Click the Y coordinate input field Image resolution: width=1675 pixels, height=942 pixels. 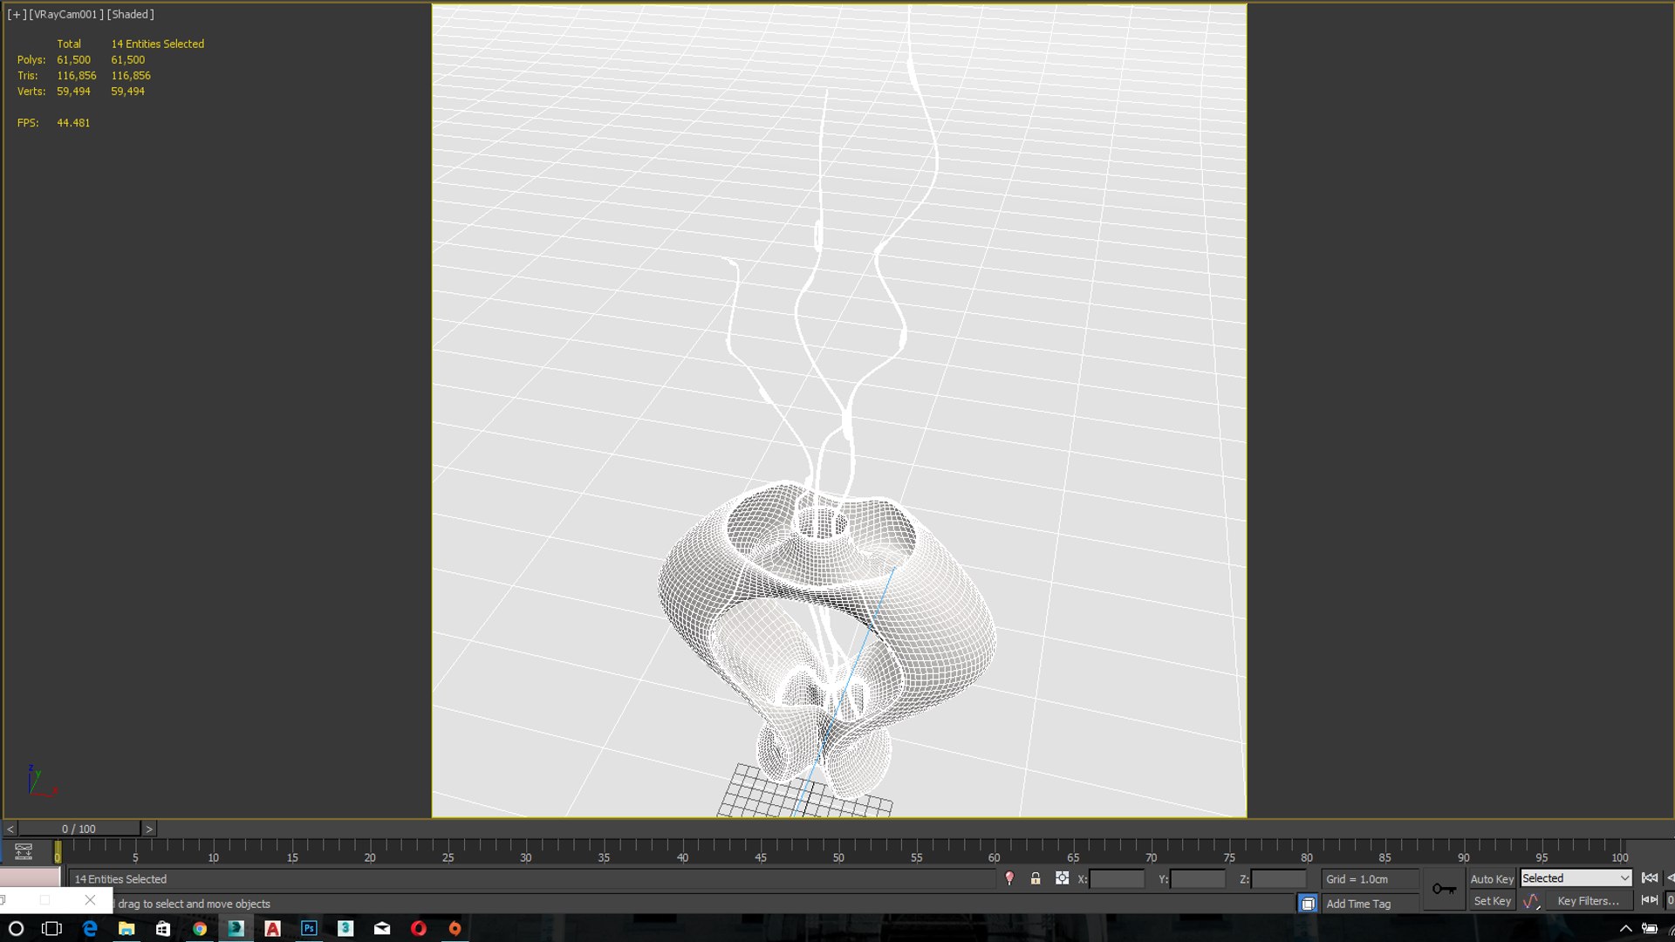pos(1198,879)
